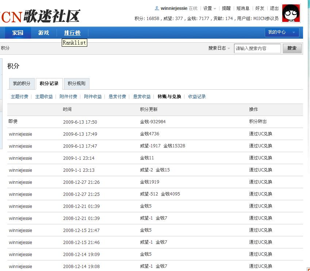Open the 收益记录 filter link
The height and width of the screenshot is (271, 310).
coord(197,97)
